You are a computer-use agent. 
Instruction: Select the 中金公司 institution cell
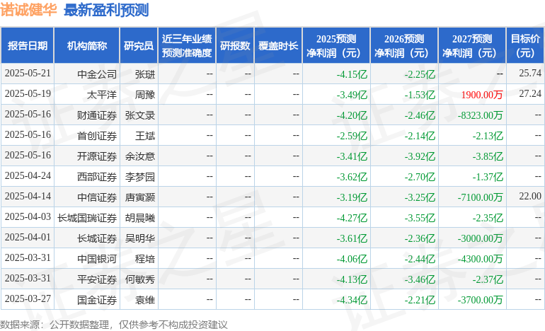(97, 74)
